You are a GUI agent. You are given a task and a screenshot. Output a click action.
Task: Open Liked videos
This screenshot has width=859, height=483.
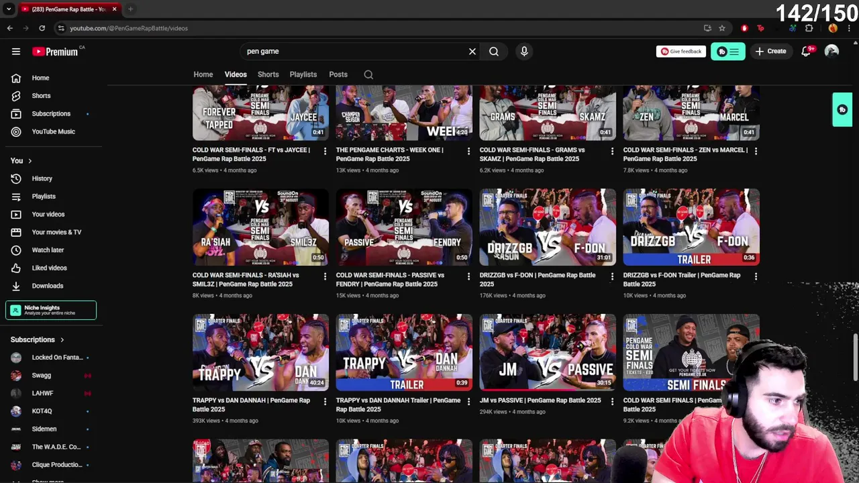point(49,268)
